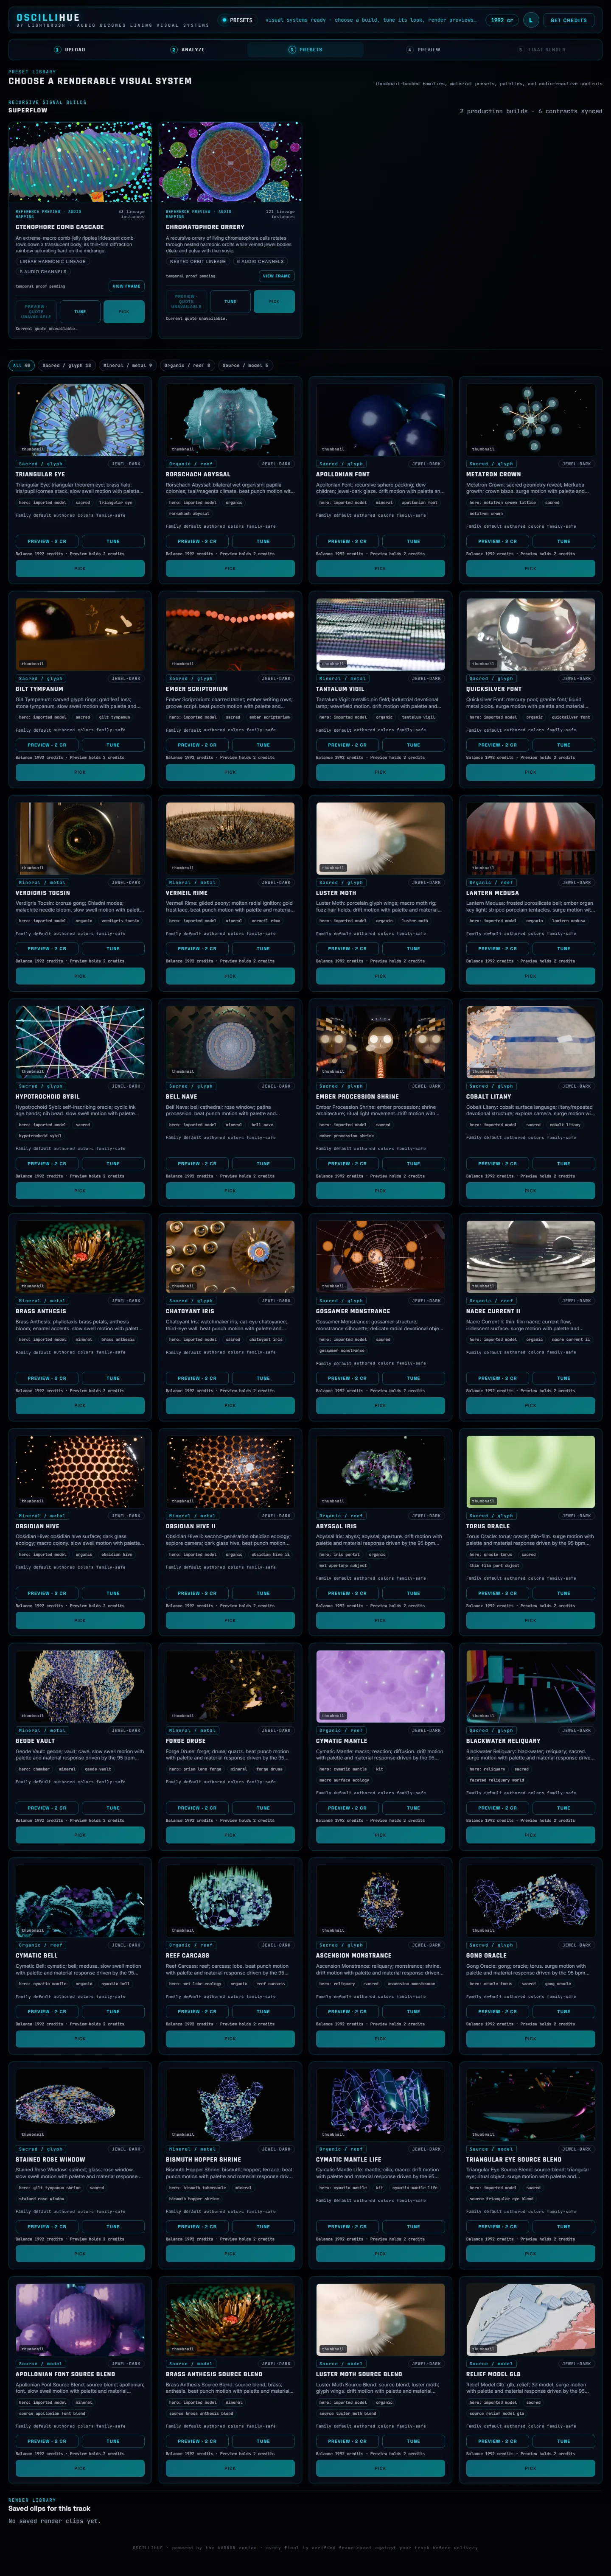Open the Vermeil Rime thumbnail
Screen dimensions: 611x2576
click(230, 838)
